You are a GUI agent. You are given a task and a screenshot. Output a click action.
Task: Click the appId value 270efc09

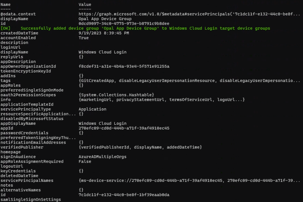124,128
